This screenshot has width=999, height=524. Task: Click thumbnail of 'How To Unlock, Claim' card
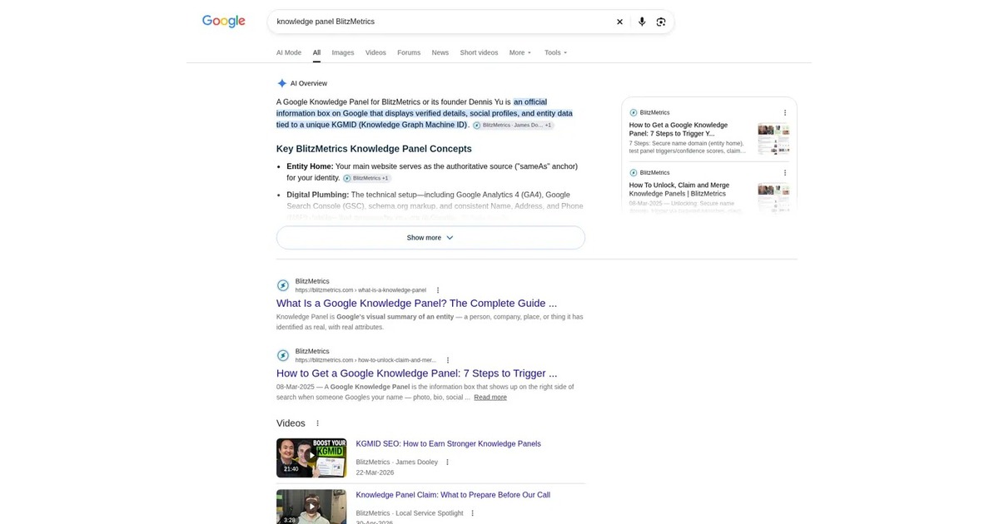coord(773,198)
